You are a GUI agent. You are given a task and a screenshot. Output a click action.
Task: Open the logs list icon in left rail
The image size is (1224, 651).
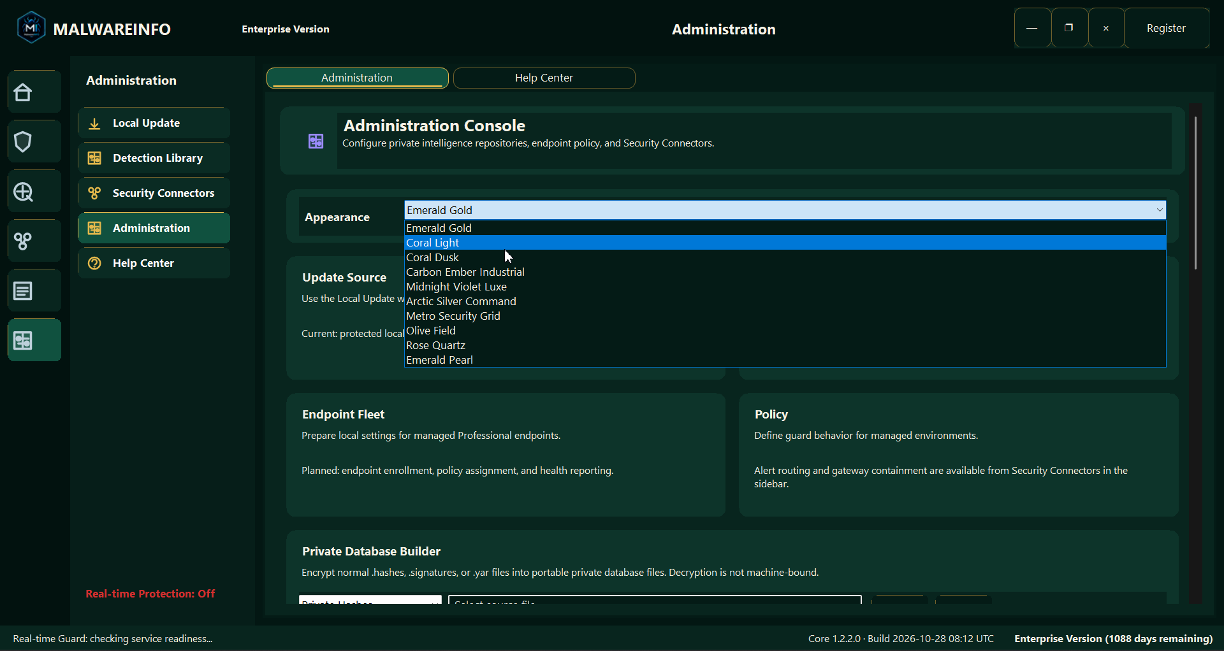[x=34, y=291]
